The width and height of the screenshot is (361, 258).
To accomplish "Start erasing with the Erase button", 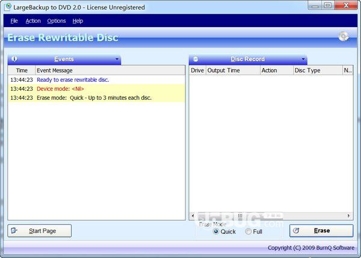I will pyautogui.click(x=321, y=230).
